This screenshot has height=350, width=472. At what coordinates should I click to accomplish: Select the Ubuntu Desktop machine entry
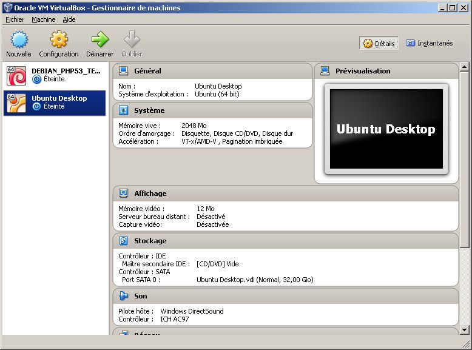click(x=55, y=103)
